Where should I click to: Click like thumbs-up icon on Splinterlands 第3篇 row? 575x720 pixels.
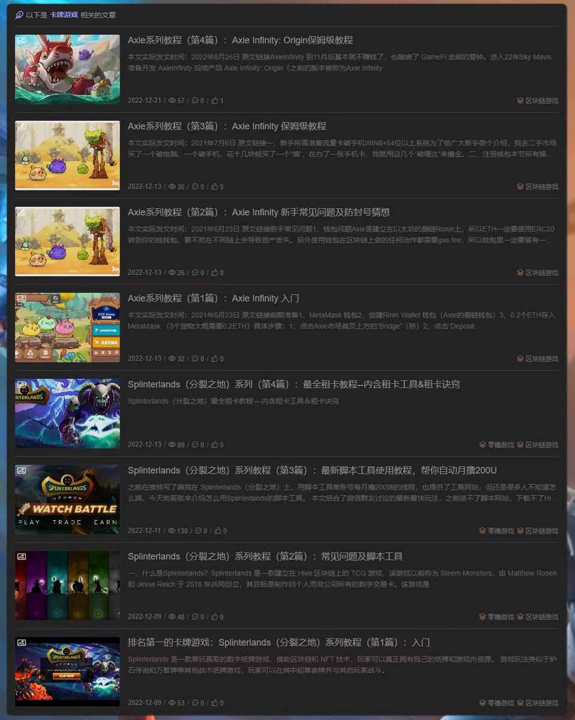tap(218, 530)
